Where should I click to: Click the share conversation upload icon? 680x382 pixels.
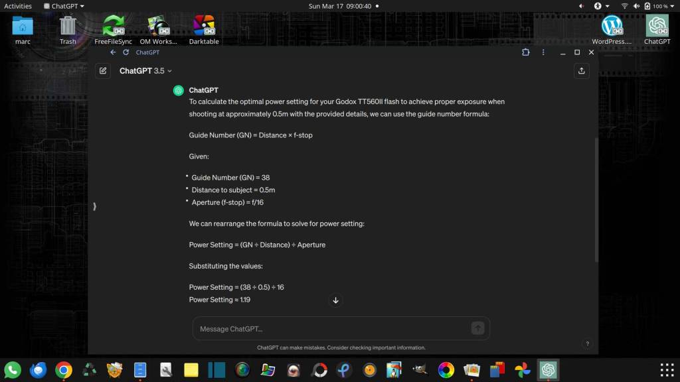[x=582, y=70]
